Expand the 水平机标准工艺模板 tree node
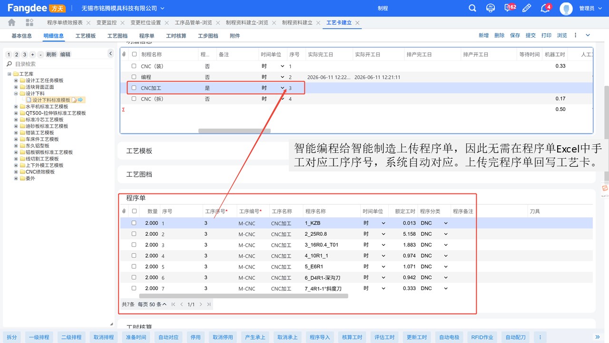Image resolution: width=609 pixels, height=343 pixels. 16,107
